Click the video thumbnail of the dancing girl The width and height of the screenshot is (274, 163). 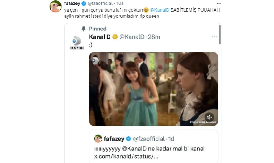(153, 89)
